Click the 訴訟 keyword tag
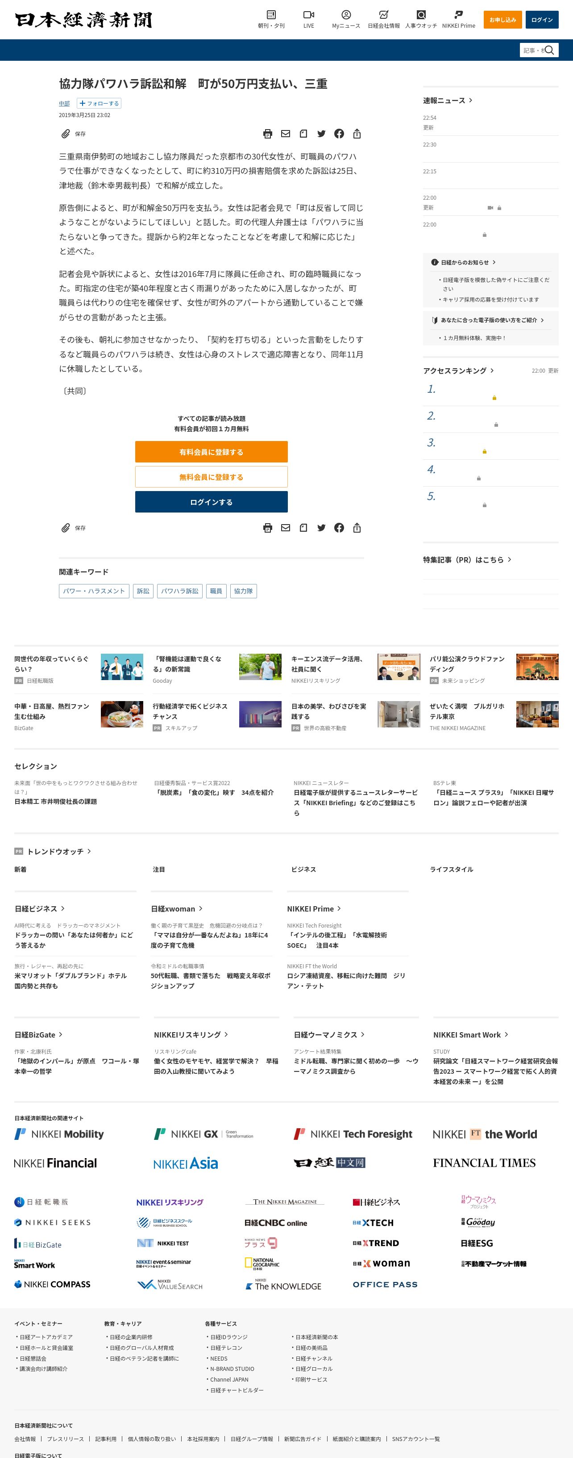573x1458 pixels. [144, 591]
